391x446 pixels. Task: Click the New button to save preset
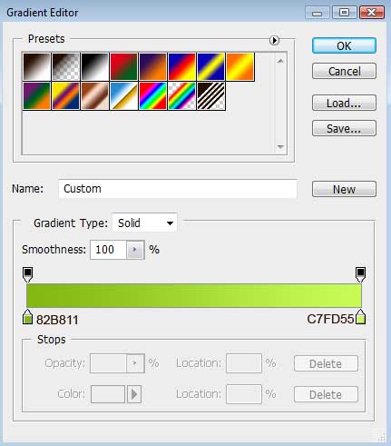(x=344, y=189)
